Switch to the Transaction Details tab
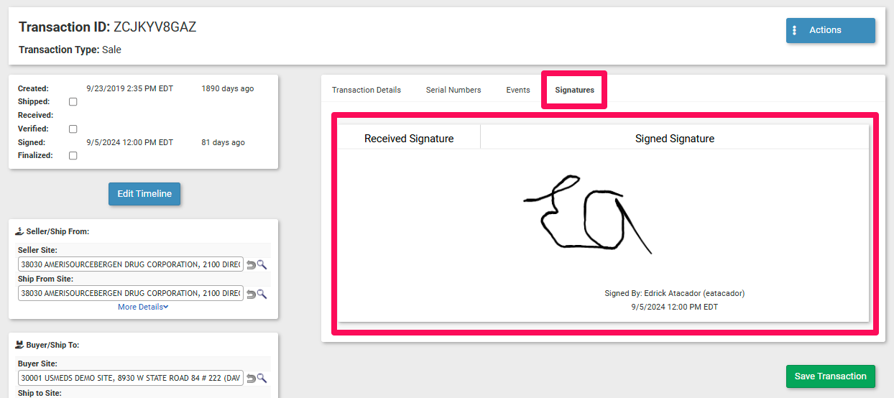 click(367, 90)
